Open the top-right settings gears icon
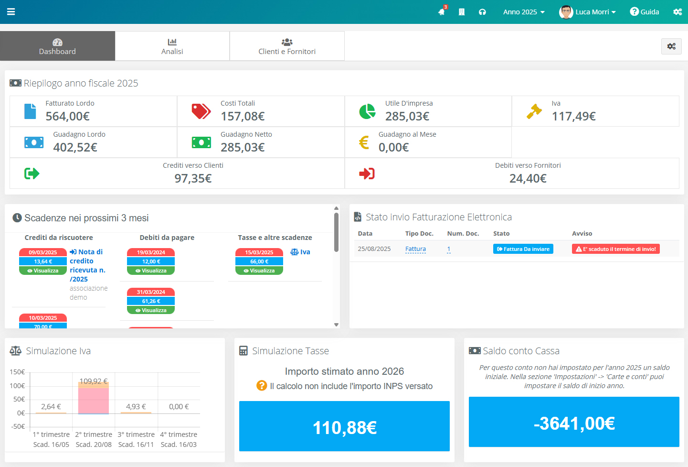 tap(677, 12)
